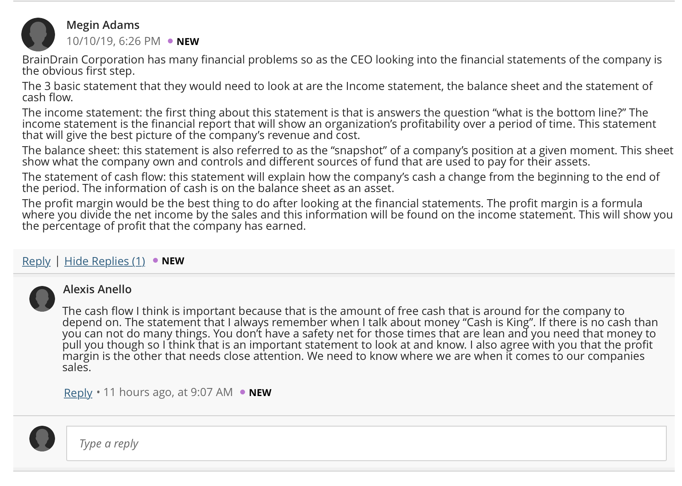The image size is (682, 486).
Task: Reply to Alexis Anello's comment
Action: pos(78,392)
